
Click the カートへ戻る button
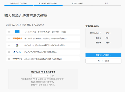click(103, 61)
